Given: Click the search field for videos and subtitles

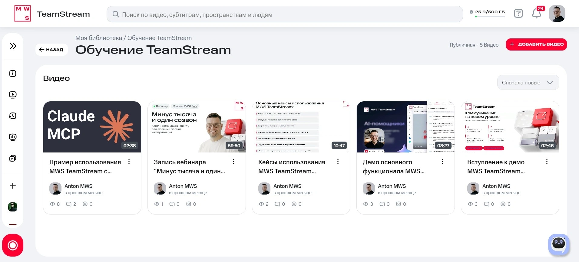Looking at the screenshot, I should (285, 14).
